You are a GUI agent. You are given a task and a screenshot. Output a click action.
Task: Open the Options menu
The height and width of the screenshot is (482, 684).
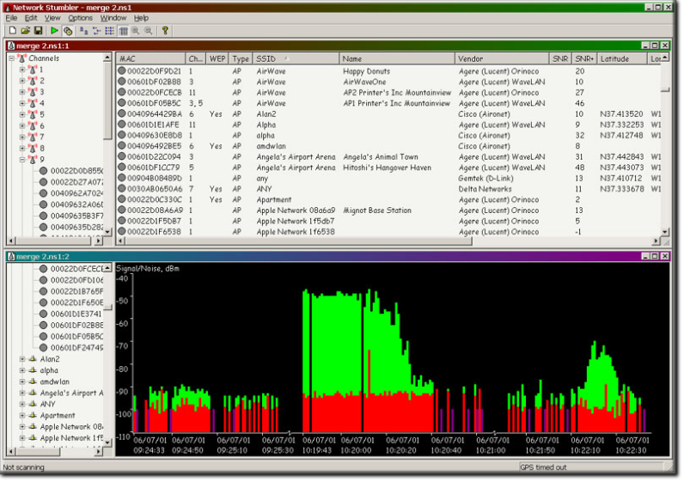click(x=80, y=18)
